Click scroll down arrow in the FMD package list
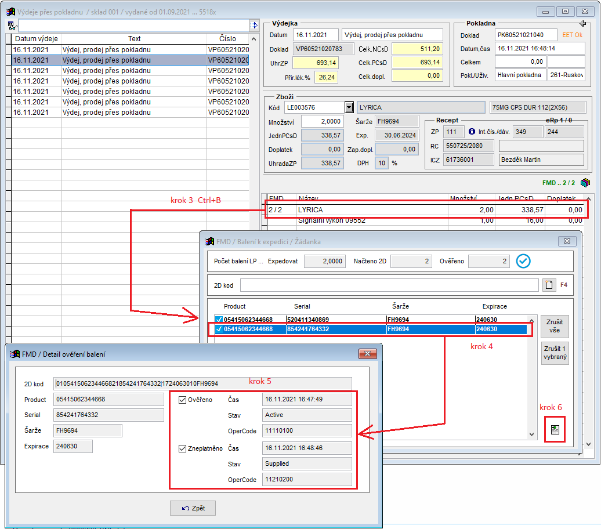The image size is (601, 529). pos(531,434)
